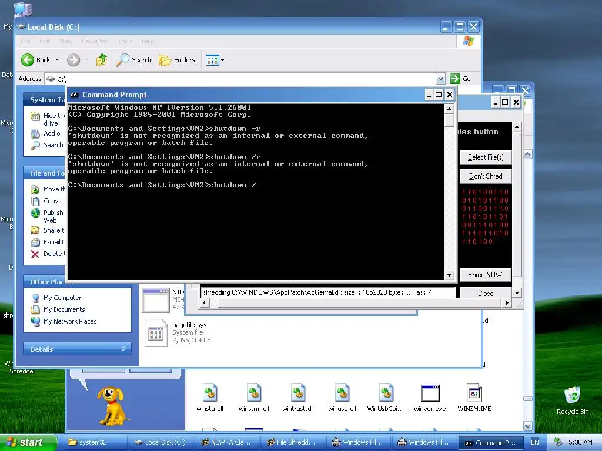The width and height of the screenshot is (602, 451).
Task: Expand the Details panel chevron
Action: [x=123, y=349]
